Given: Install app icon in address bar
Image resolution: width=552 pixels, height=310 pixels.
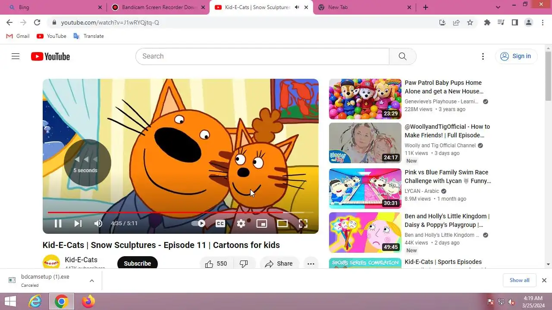Looking at the screenshot, I should [442, 22].
